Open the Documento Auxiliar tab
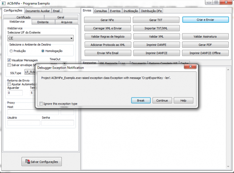The height and width of the screenshot is (173, 234). pos(38,11)
